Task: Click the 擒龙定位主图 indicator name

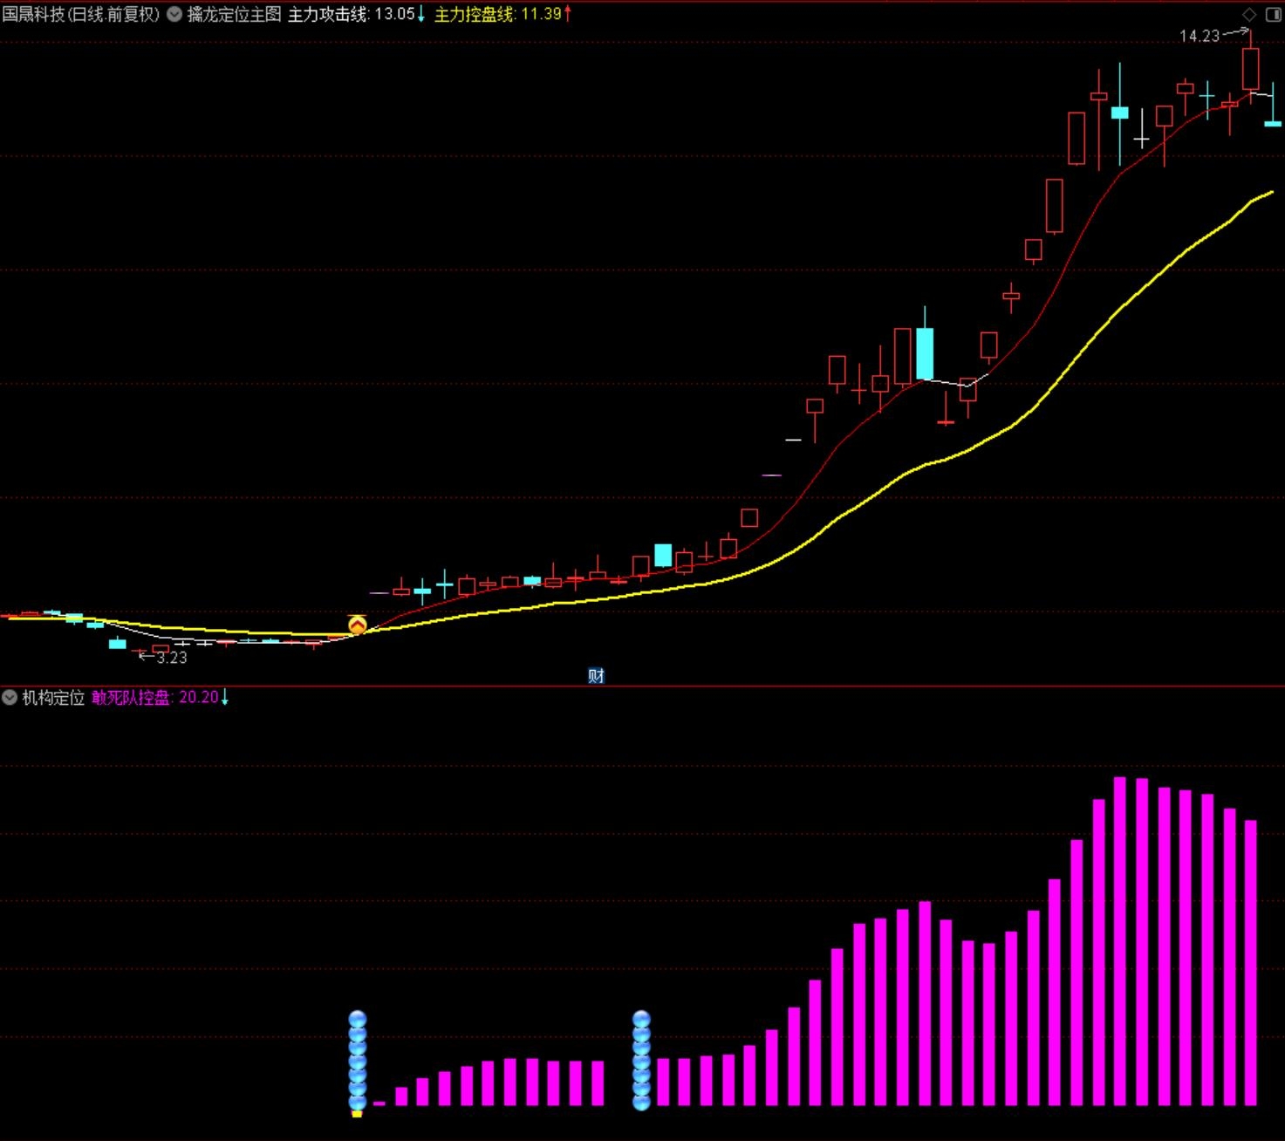Action: tap(234, 14)
